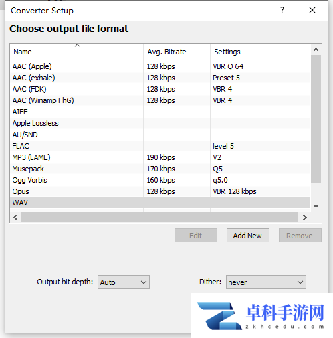Click the vertical scrollbar thumb
Viewport: 333px width, 338px height.
coord(316,119)
